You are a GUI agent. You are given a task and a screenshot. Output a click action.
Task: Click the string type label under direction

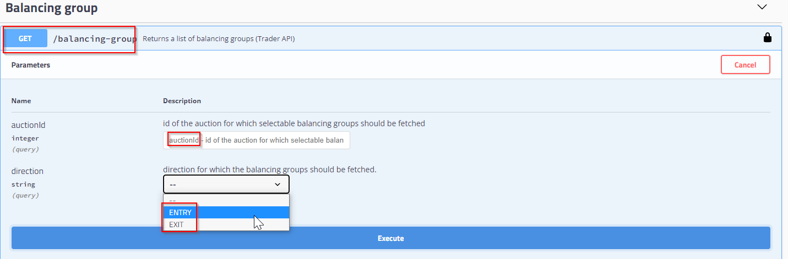coord(23,184)
